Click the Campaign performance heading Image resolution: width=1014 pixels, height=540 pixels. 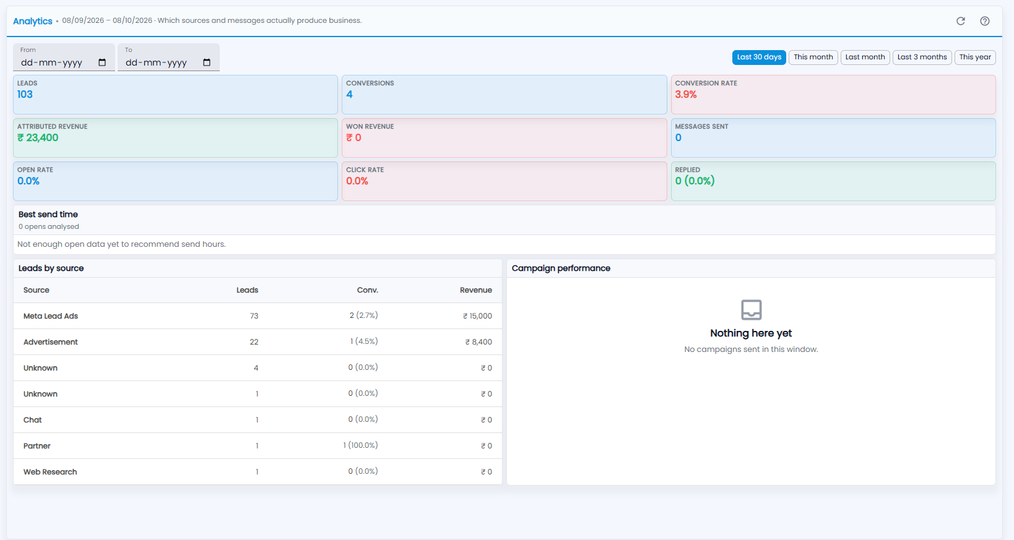click(x=561, y=268)
